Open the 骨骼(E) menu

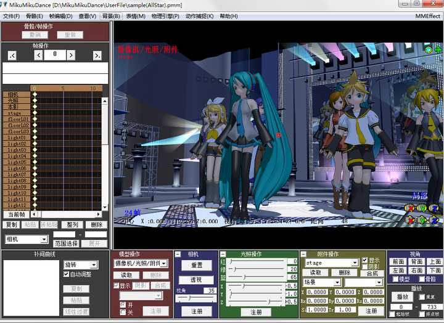click(35, 16)
